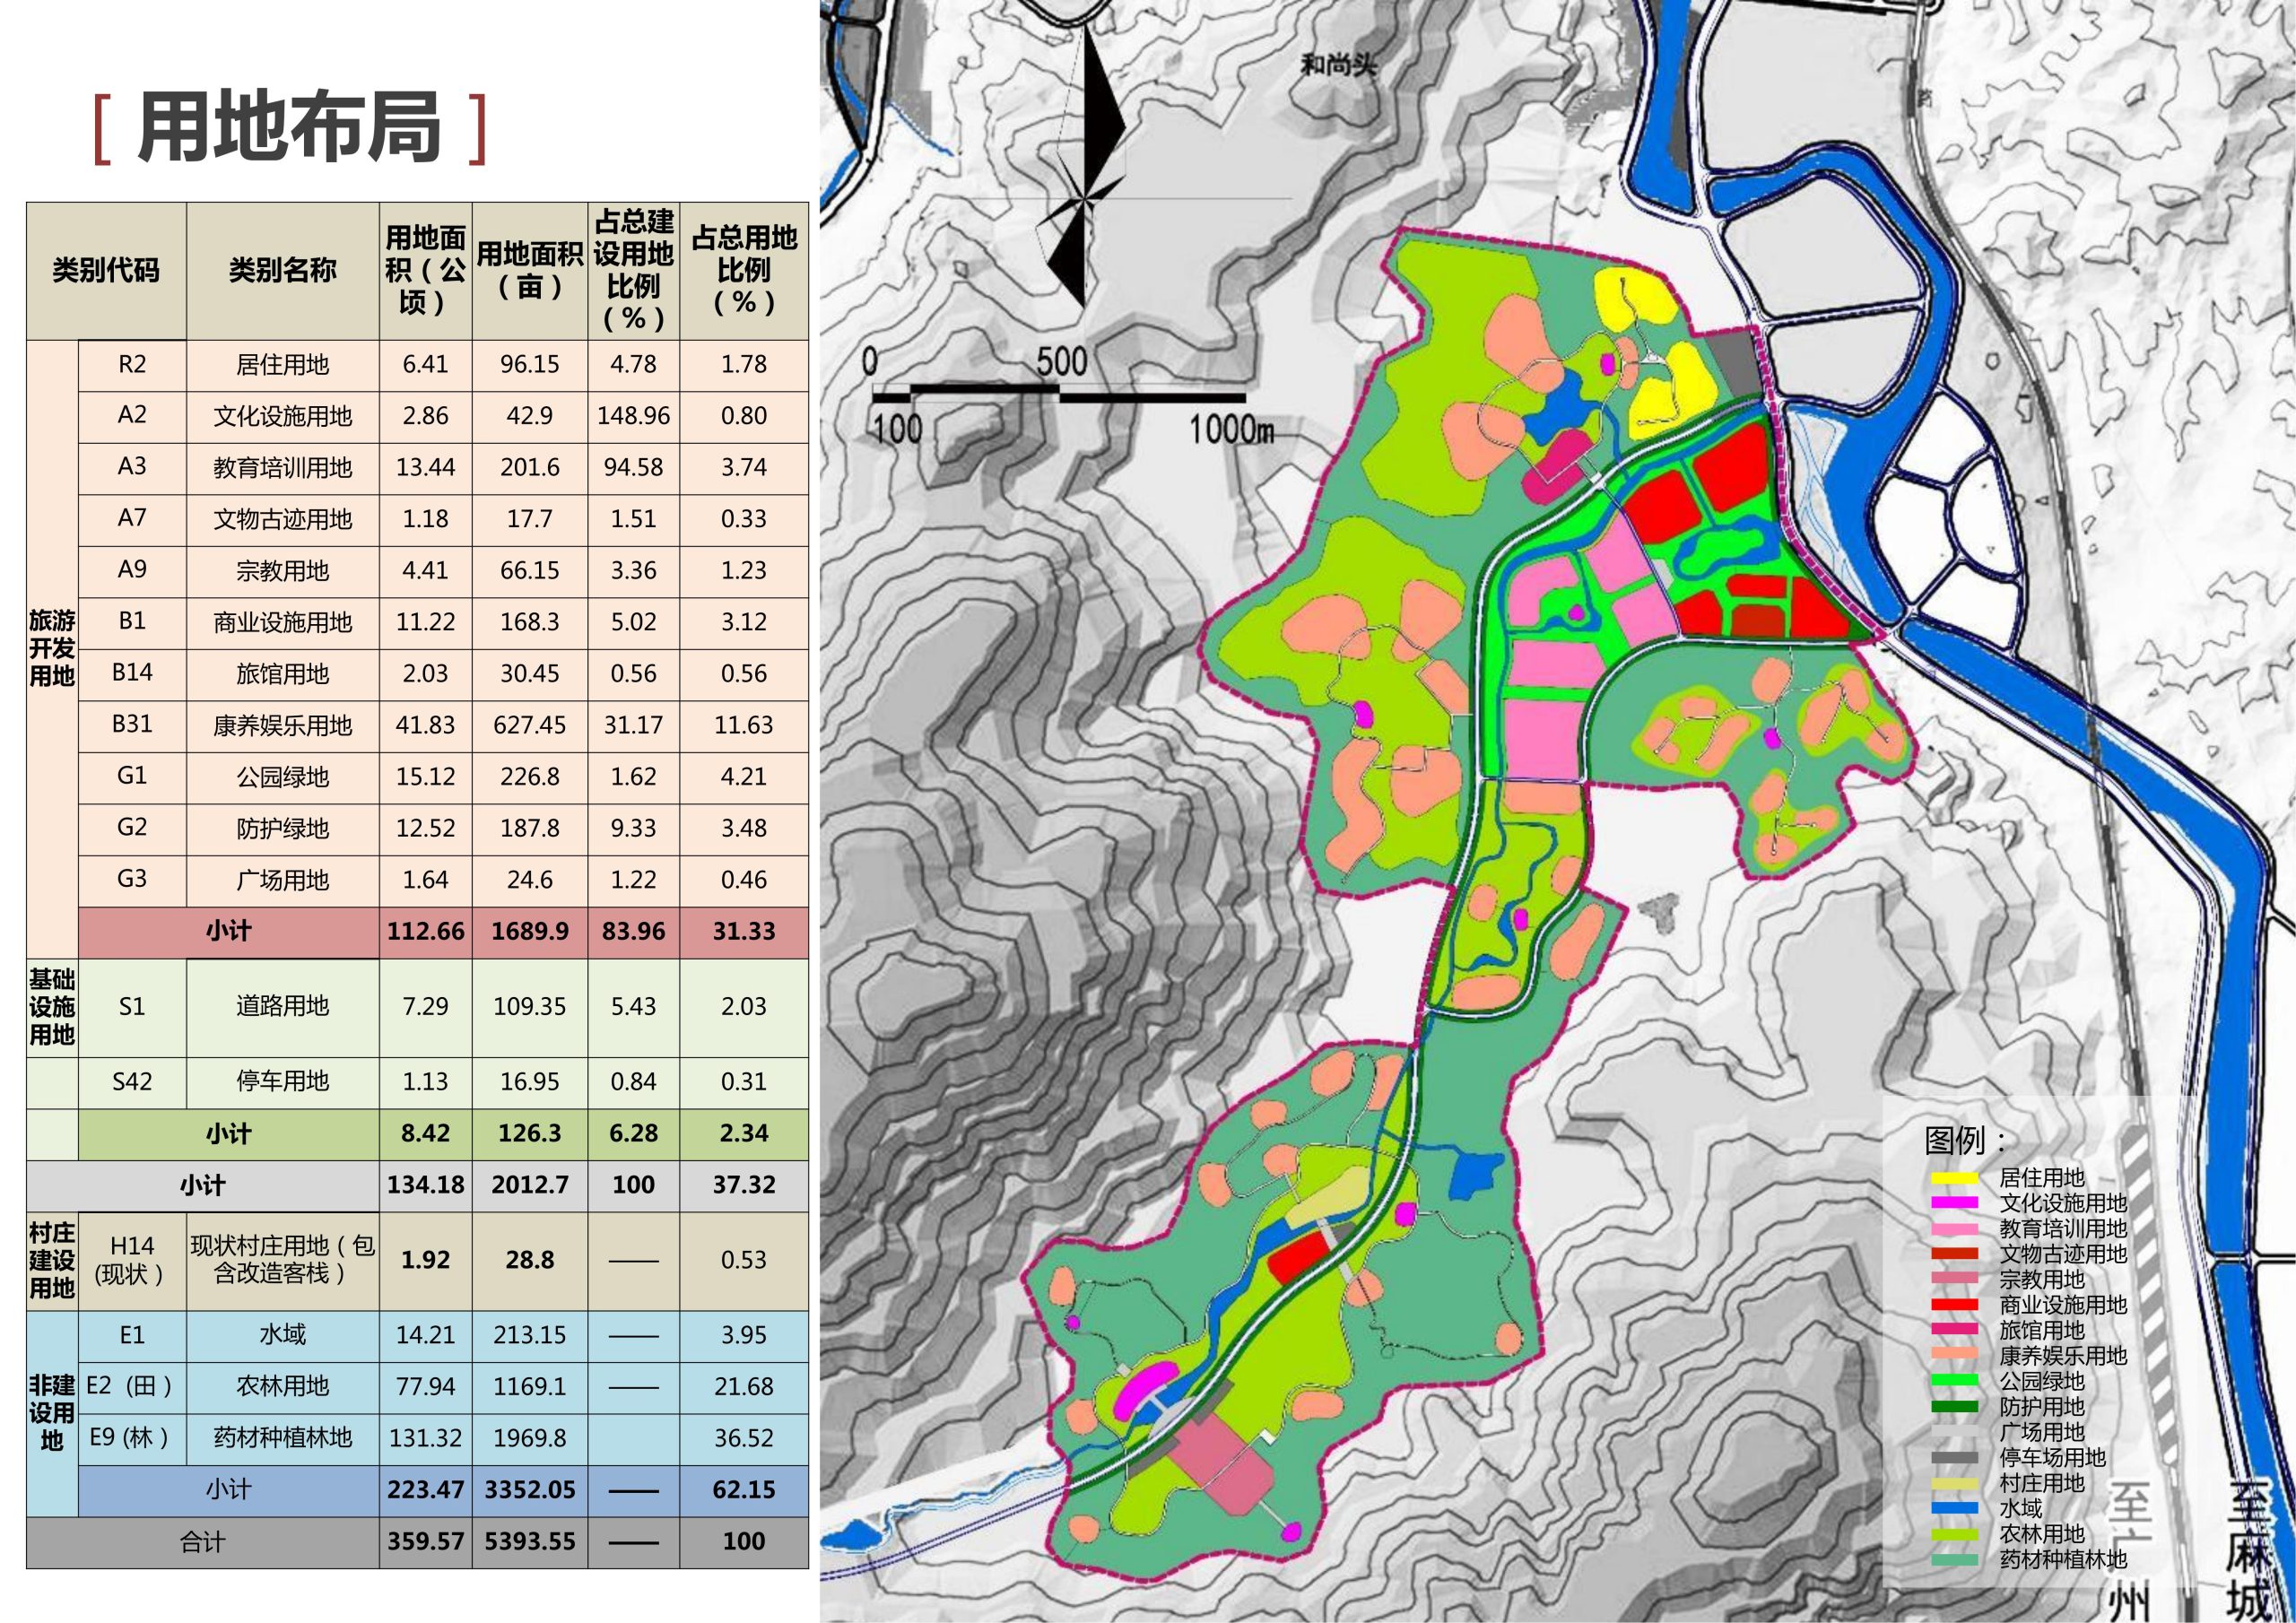Screen dimensions: 2296x1623
Task: Click the R2 code cell
Action: tap(132, 364)
